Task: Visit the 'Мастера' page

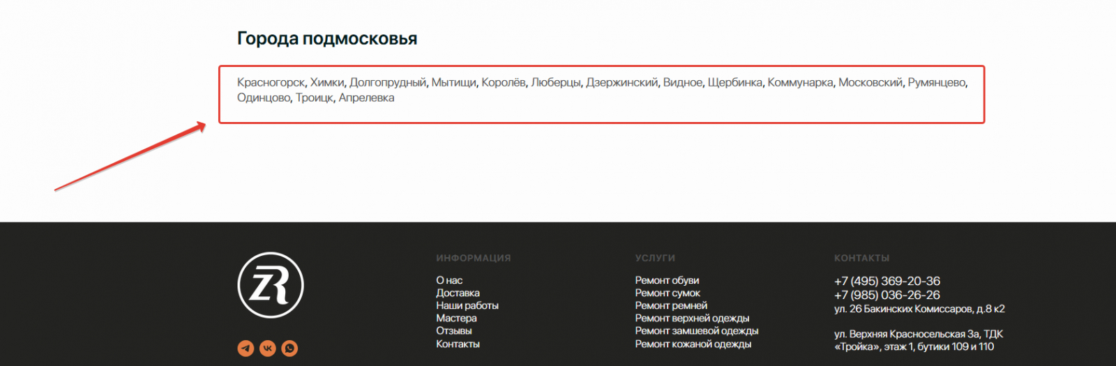Action: (x=456, y=318)
